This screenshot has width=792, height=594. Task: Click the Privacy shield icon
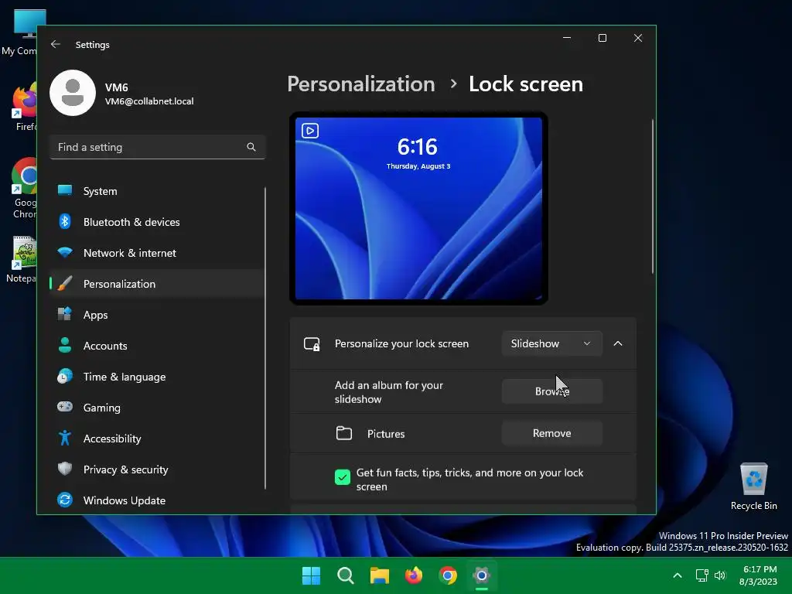coord(65,469)
